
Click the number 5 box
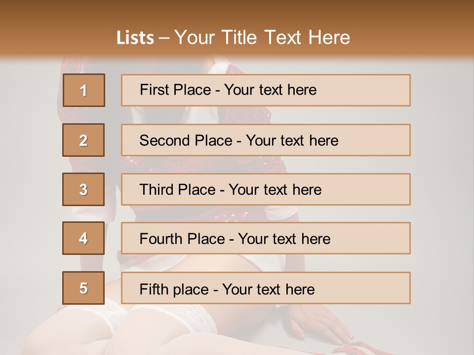point(83,288)
